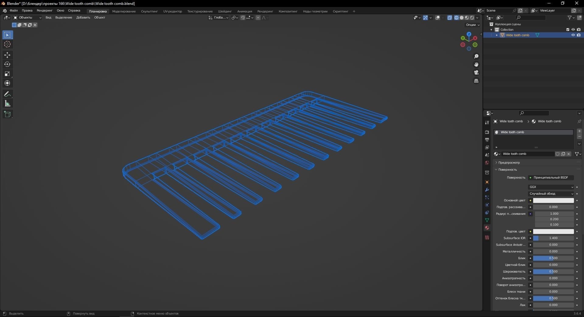Screen dimensions: 584x317
Task: Open the Scene properties tab
Action: pos(487,155)
